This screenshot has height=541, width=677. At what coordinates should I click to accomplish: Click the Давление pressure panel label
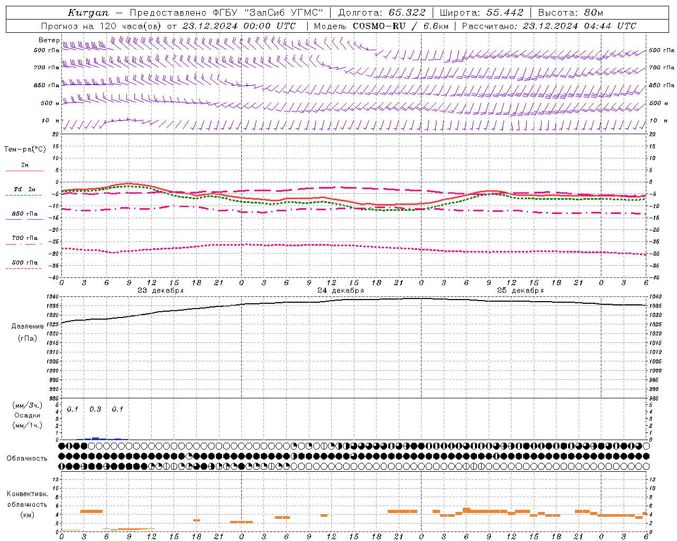[28, 327]
